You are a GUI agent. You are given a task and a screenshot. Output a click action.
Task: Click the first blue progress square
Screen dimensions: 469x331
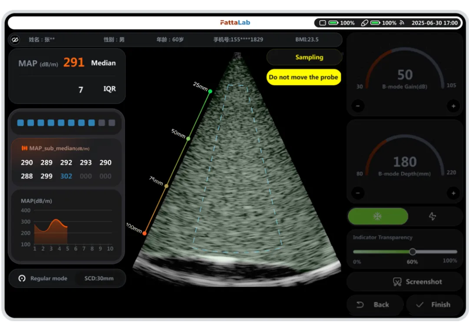[x=20, y=123]
